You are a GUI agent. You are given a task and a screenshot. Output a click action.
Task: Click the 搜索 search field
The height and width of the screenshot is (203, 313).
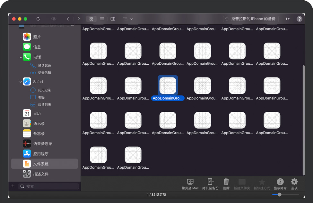click(x=51, y=186)
